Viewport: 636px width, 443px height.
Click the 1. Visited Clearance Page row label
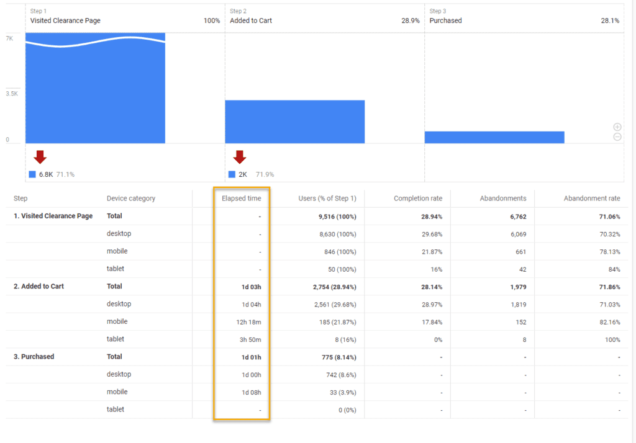(x=53, y=216)
